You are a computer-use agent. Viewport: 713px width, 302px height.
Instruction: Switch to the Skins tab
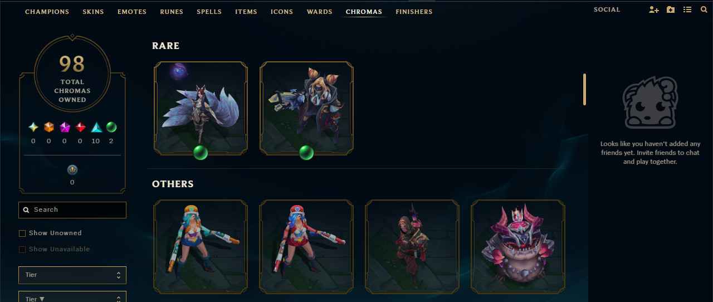tap(93, 12)
